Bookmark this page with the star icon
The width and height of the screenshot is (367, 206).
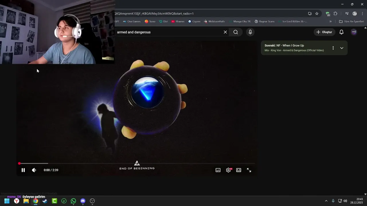pyautogui.click(x=317, y=13)
